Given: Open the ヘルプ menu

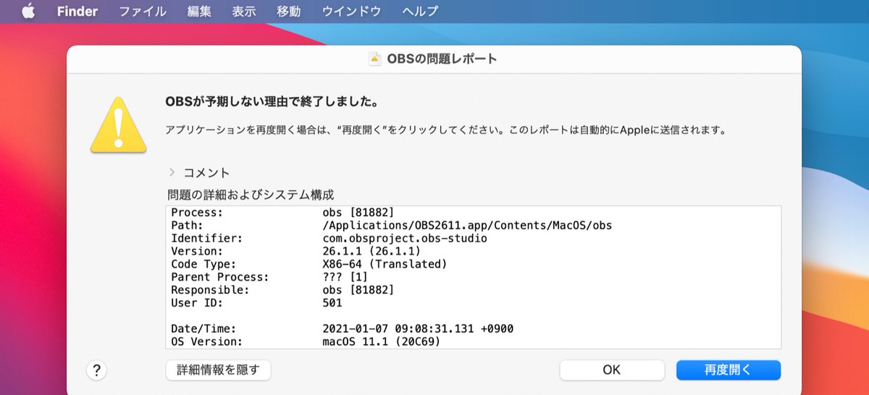Looking at the screenshot, I should [x=420, y=12].
